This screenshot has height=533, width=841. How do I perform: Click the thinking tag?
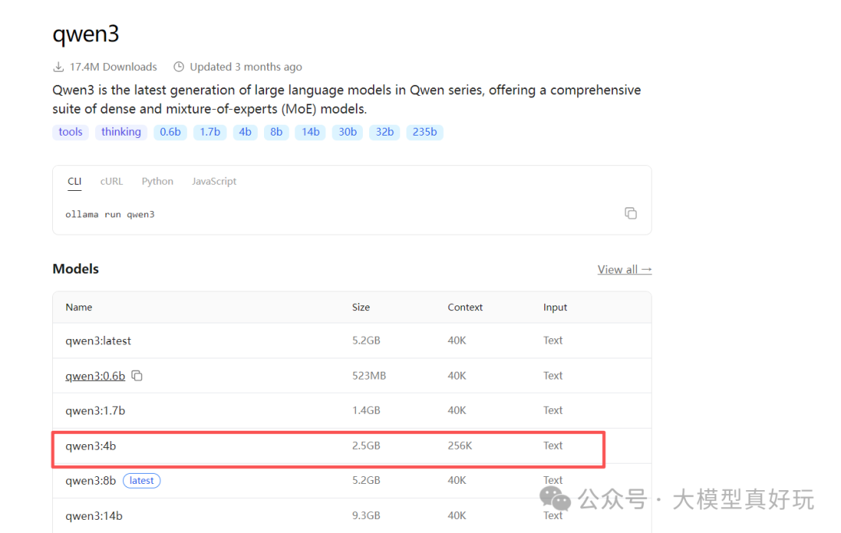point(121,132)
